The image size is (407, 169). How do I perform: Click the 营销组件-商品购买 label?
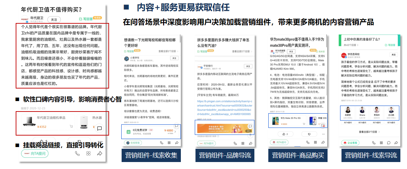298,155
